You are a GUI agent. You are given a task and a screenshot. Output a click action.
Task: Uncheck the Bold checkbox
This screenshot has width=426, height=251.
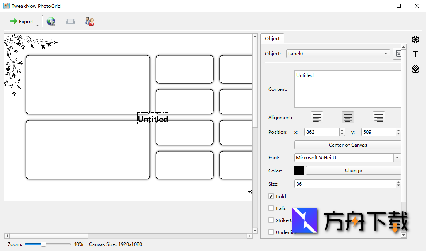point(271,196)
